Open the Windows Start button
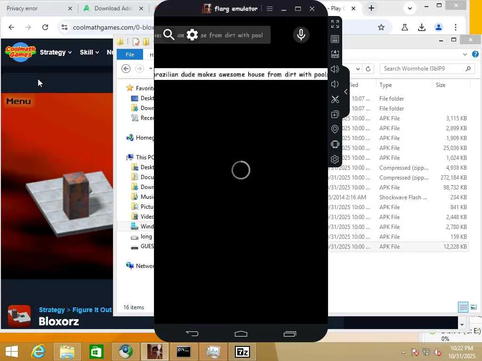The height and width of the screenshot is (361, 482). tap(12, 352)
